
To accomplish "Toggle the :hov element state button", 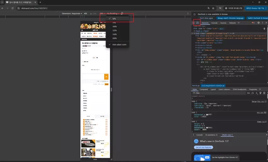I will click(248, 93).
